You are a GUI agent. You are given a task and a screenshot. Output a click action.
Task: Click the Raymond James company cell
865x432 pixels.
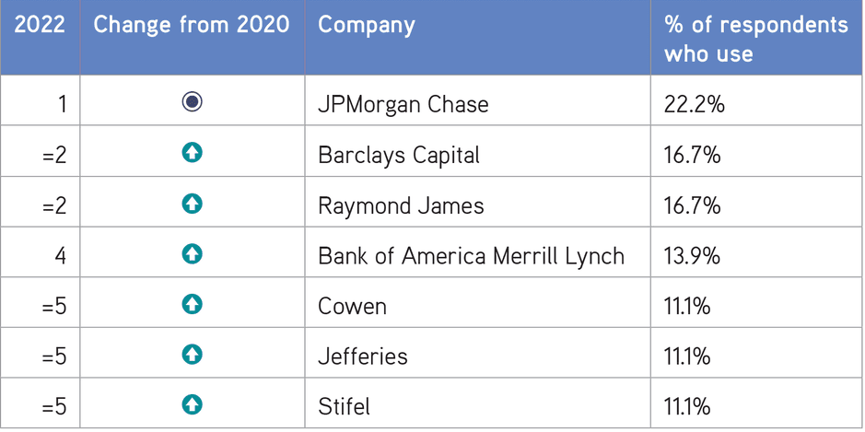[x=401, y=205]
